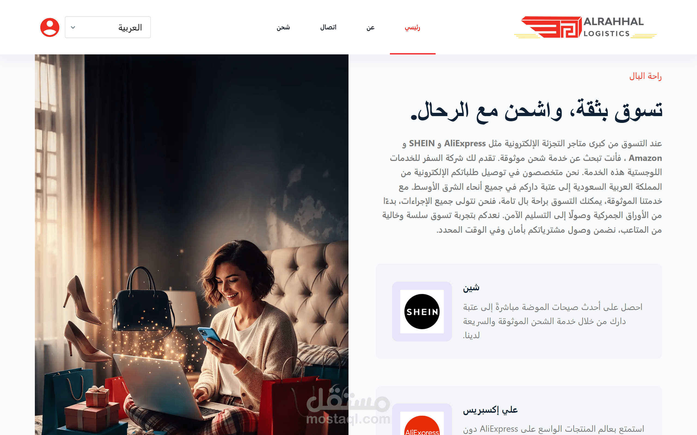Open the عن menu item
The height and width of the screenshot is (435, 697).
coord(370,28)
